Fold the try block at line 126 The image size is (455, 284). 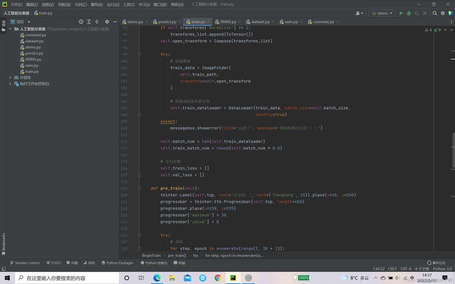pyautogui.click(x=139, y=235)
